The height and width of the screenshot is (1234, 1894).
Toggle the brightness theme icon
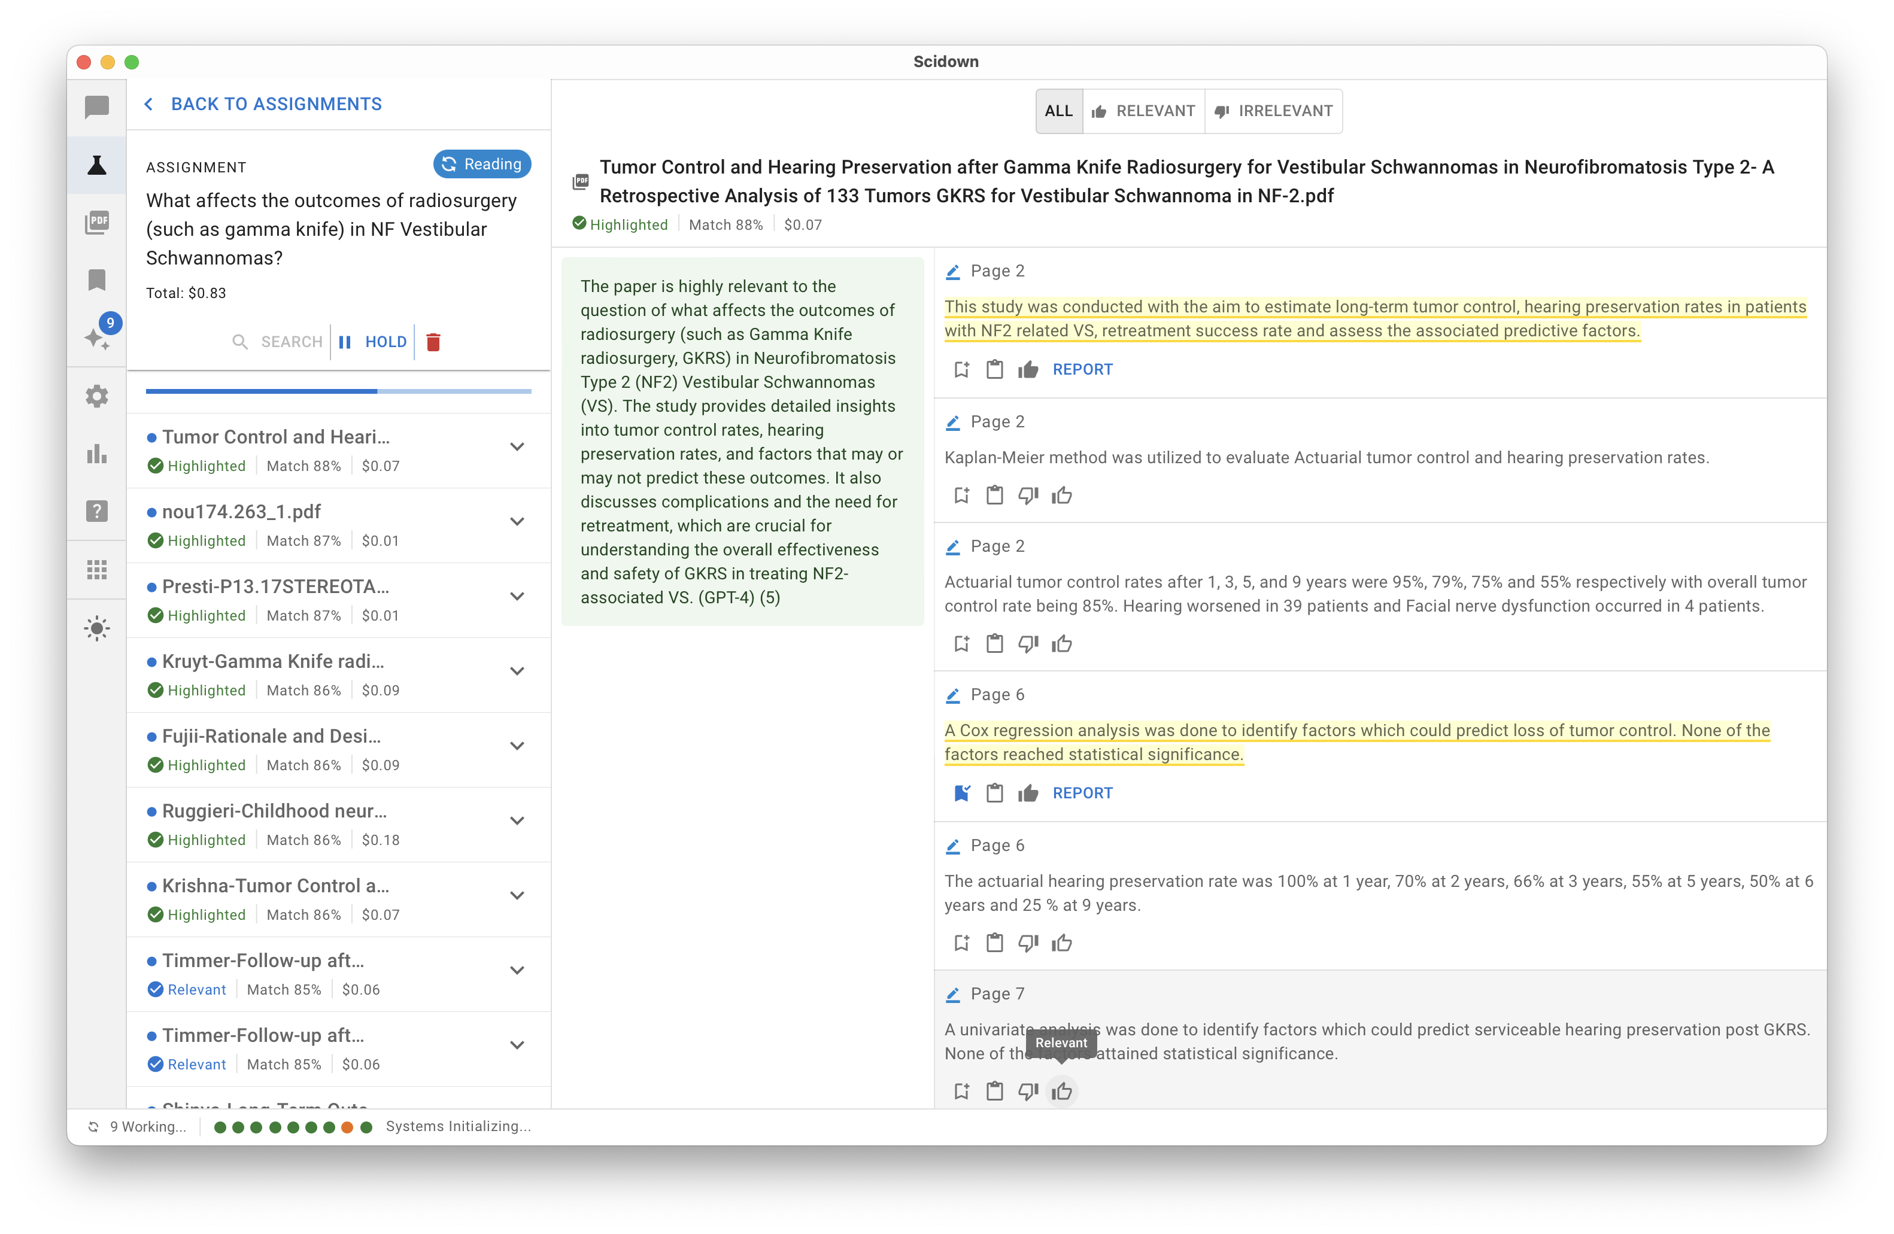[x=96, y=628]
